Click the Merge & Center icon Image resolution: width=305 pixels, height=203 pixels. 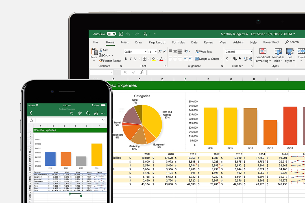[x=207, y=59]
